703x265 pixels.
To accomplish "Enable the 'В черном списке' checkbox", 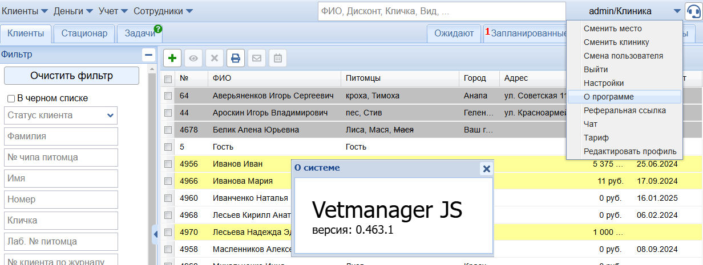I will point(11,98).
